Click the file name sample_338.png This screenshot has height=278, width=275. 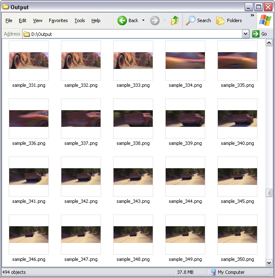click(133, 143)
